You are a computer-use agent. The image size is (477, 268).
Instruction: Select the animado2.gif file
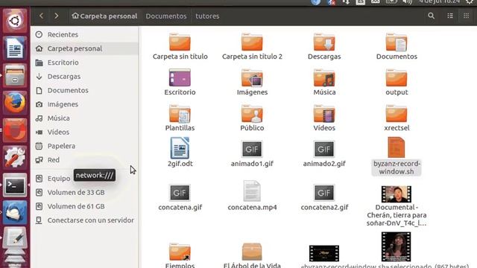click(x=324, y=153)
